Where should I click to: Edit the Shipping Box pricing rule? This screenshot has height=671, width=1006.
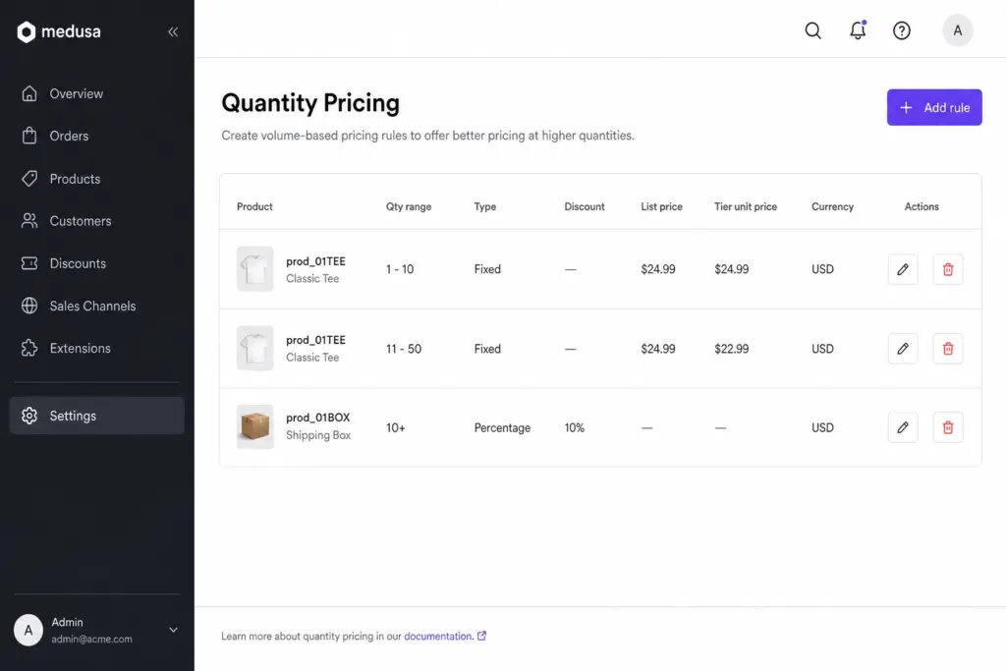903,427
